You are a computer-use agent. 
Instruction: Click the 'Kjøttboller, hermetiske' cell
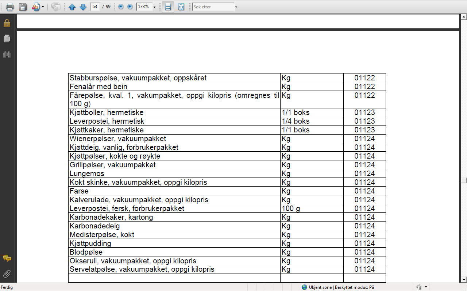tap(174, 112)
